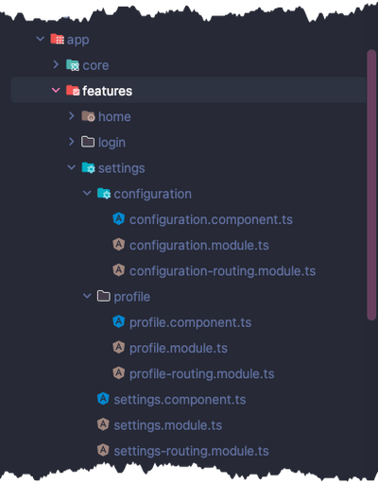
Task: Click the login folder outline icon
Action: 88,142
